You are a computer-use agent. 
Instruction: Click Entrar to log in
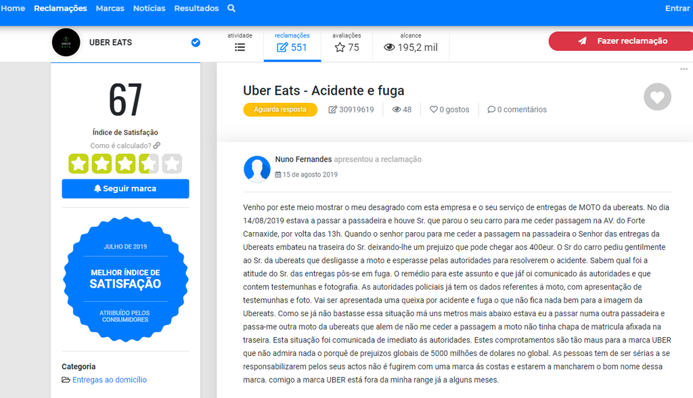click(677, 8)
